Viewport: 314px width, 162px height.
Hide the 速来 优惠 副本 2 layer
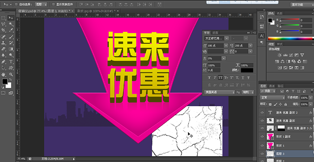click(x=262, y=113)
